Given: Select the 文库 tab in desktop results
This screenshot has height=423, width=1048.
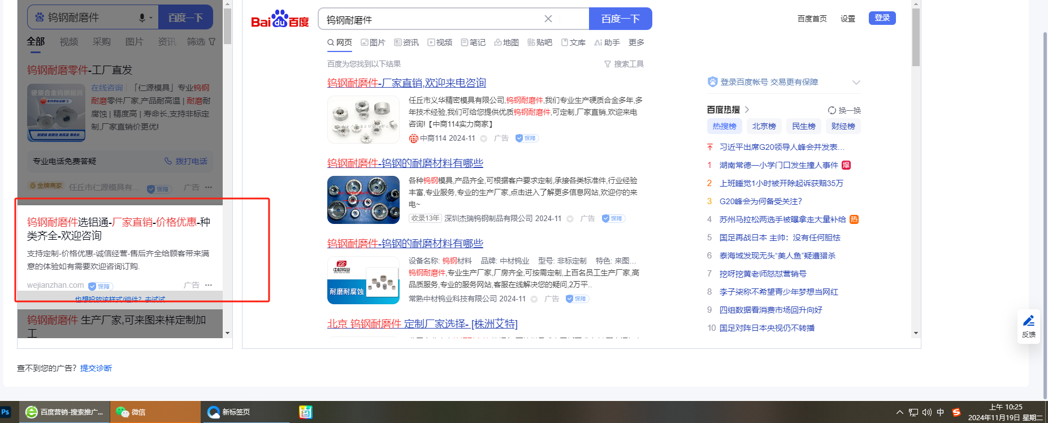Looking at the screenshot, I should tap(573, 42).
